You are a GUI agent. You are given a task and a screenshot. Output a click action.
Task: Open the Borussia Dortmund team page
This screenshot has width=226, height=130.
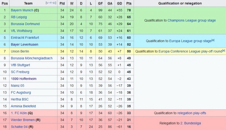(25, 24)
